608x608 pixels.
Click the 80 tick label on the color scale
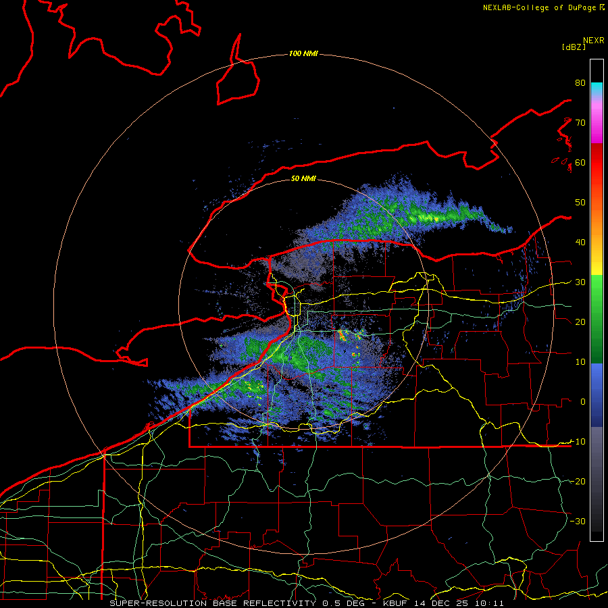pos(580,83)
